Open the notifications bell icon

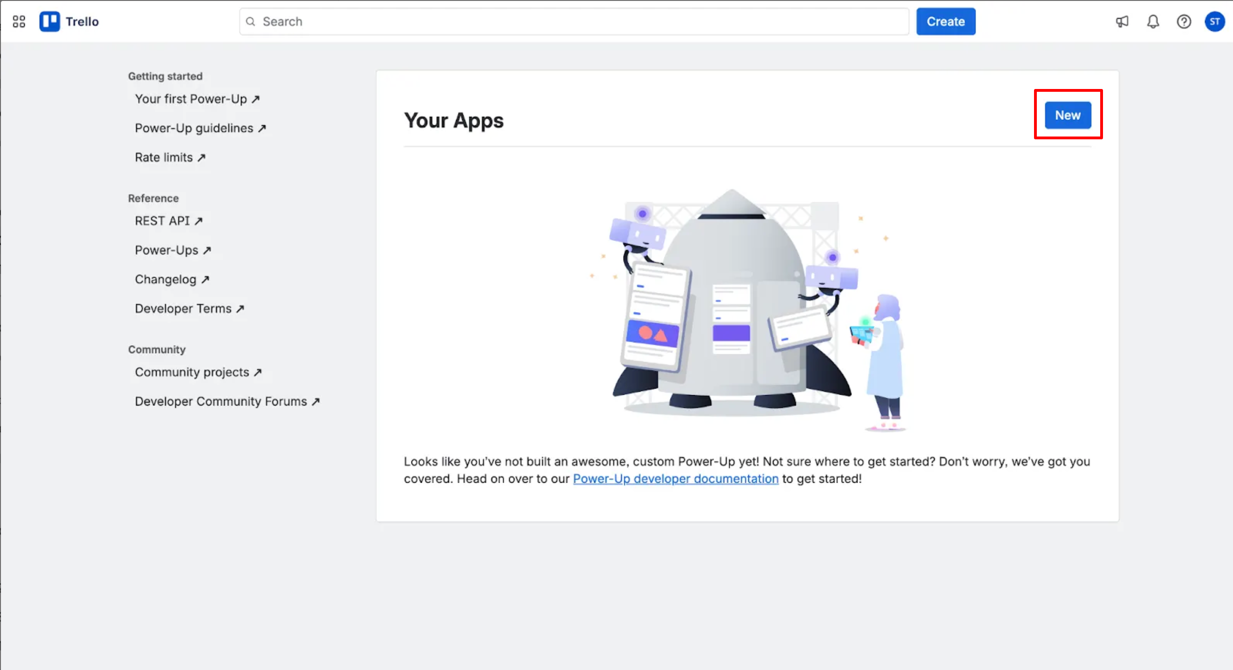click(x=1153, y=21)
